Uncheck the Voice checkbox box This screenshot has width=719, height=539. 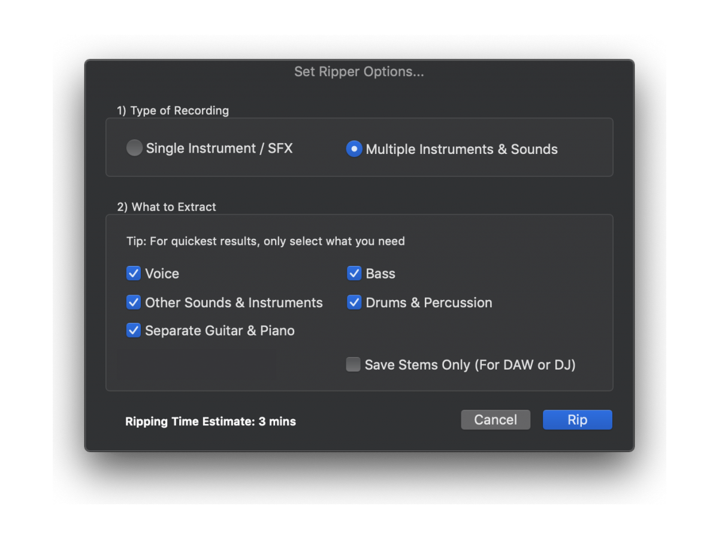(x=133, y=274)
